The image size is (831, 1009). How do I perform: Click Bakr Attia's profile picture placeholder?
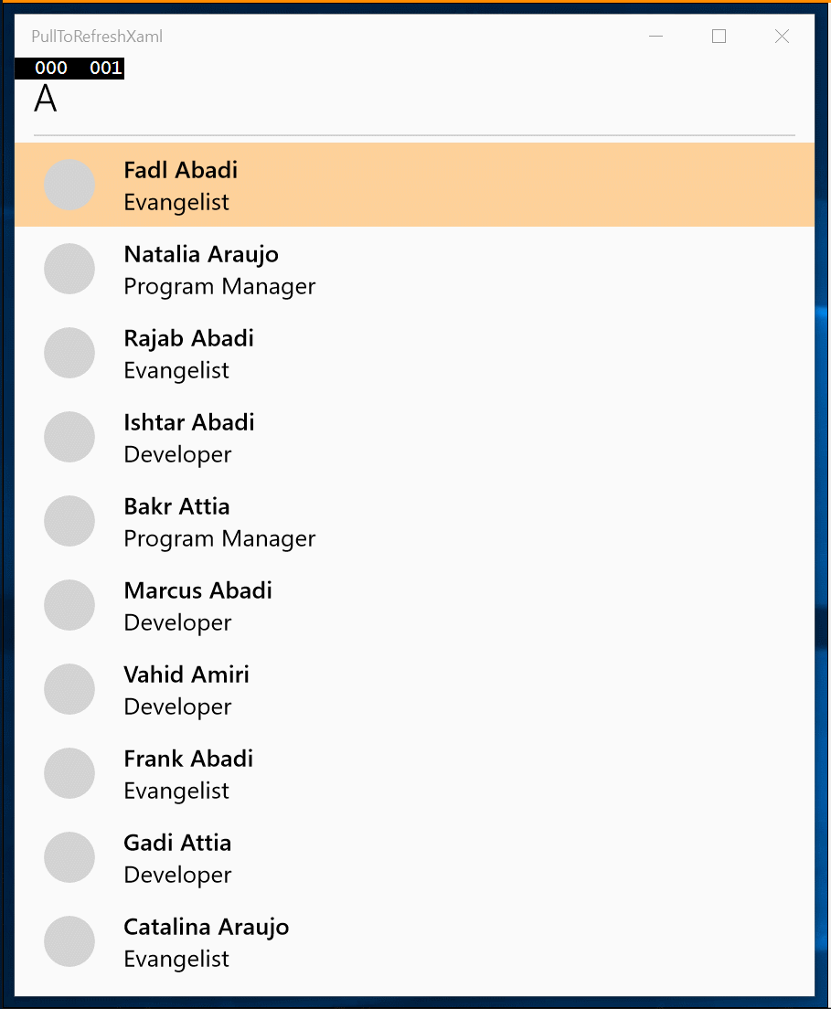tap(69, 521)
